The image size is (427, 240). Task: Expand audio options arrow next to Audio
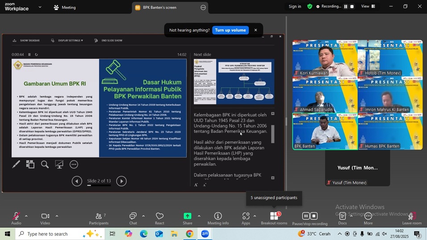tap(26, 216)
